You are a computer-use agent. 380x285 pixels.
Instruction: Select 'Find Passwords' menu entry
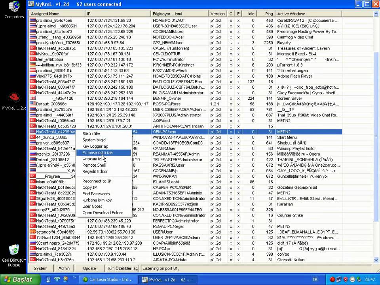click(103, 194)
